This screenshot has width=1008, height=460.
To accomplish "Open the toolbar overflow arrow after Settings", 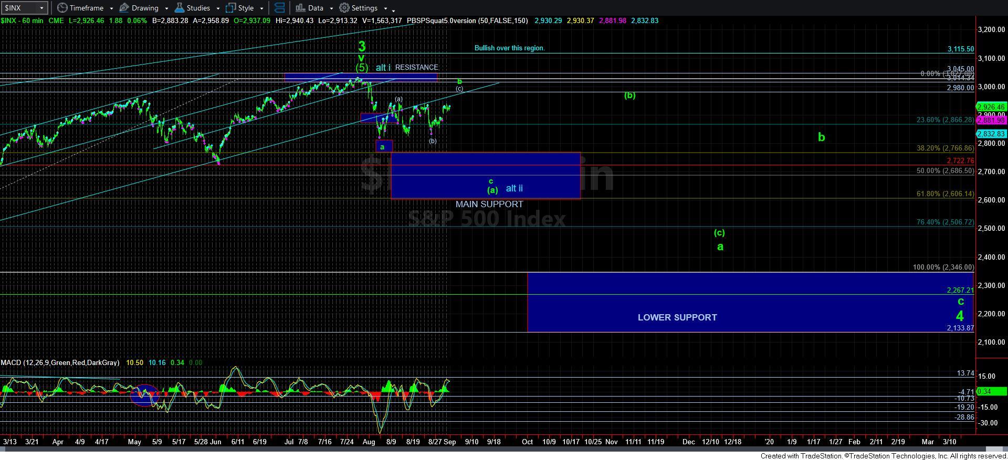I will 394,9.
